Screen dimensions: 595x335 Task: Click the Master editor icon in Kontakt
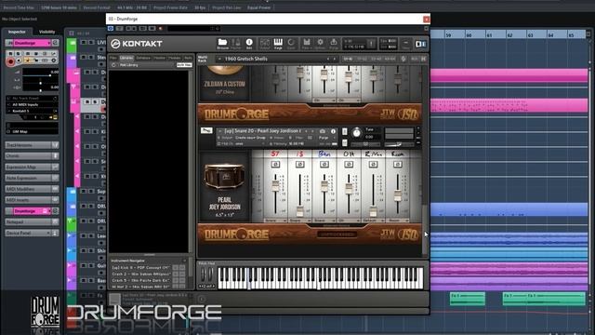[235, 43]
